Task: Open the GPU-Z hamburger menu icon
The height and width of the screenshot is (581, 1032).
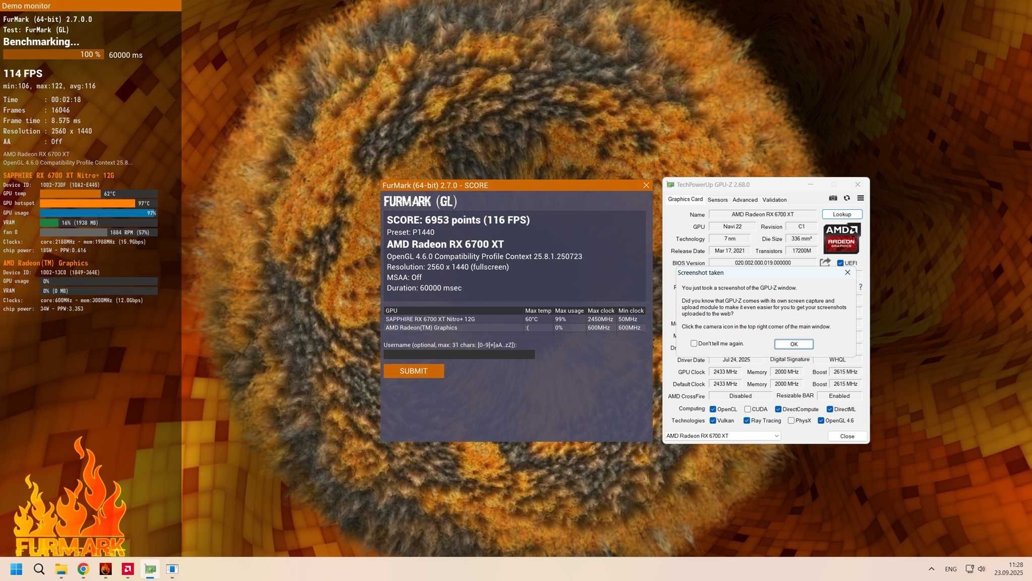Action: pyautogui.click(x=861, y=198)
